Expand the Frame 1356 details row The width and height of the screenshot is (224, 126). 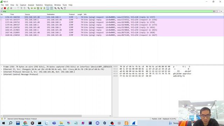(1, 67)
